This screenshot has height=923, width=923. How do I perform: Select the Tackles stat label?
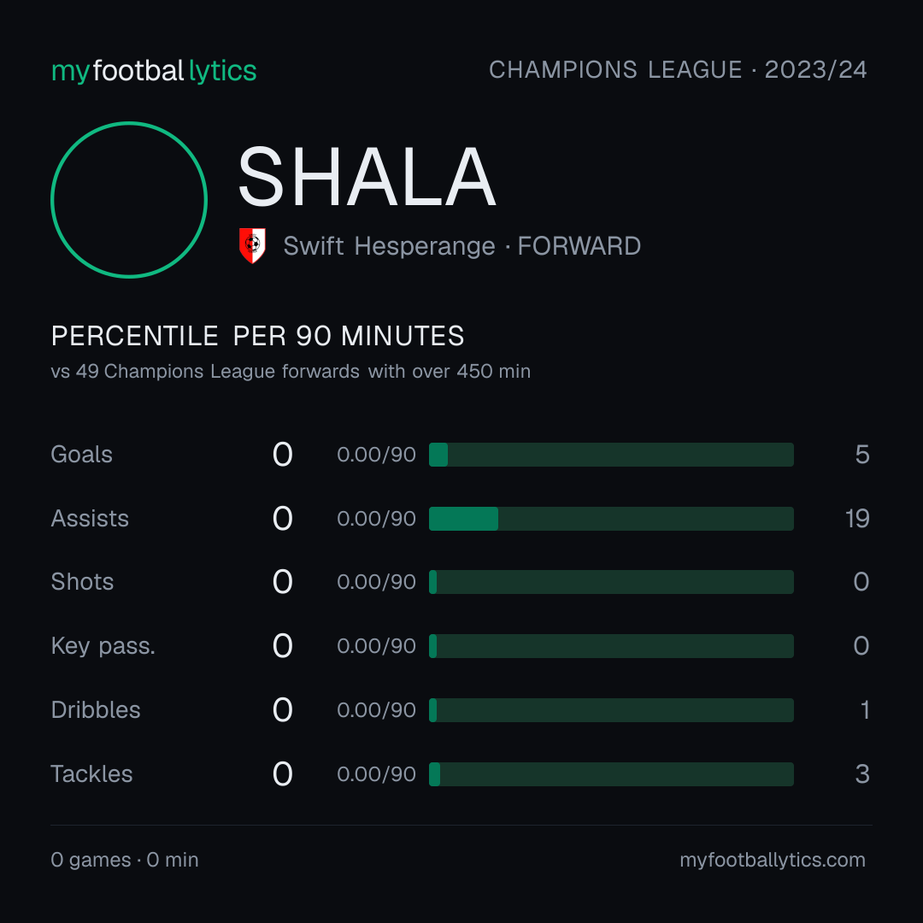(91, 774)
